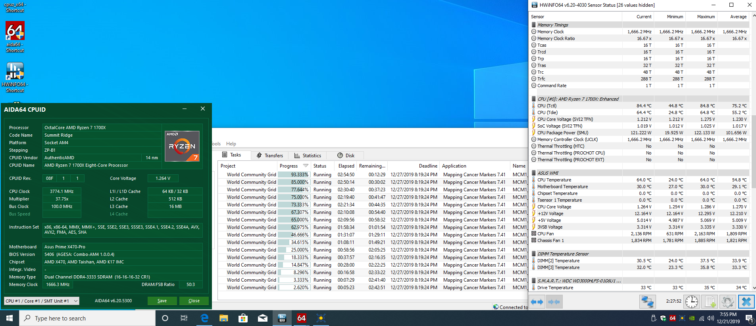Collapse DIMM Temperature Sensor group
756x326 pixels.
[534, 254]
